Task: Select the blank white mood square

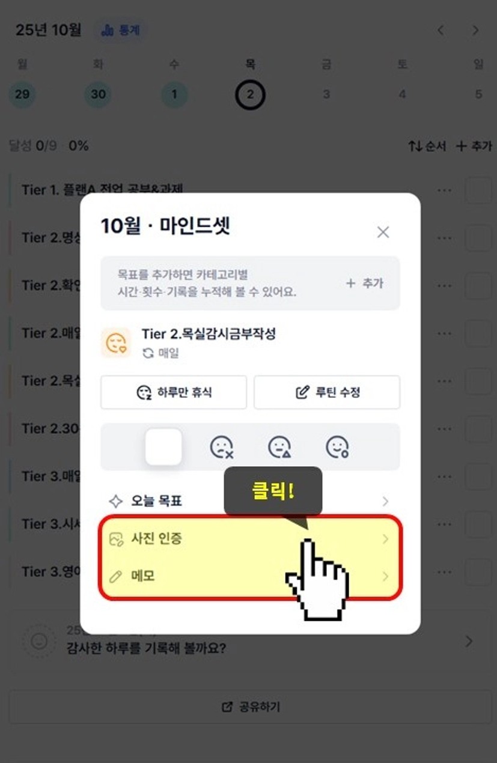Action: [163, 447]
